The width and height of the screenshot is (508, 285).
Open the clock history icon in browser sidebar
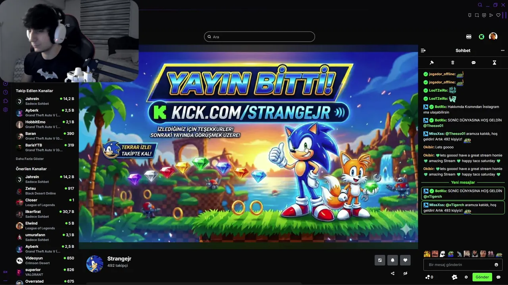click(x=6, y=92)
